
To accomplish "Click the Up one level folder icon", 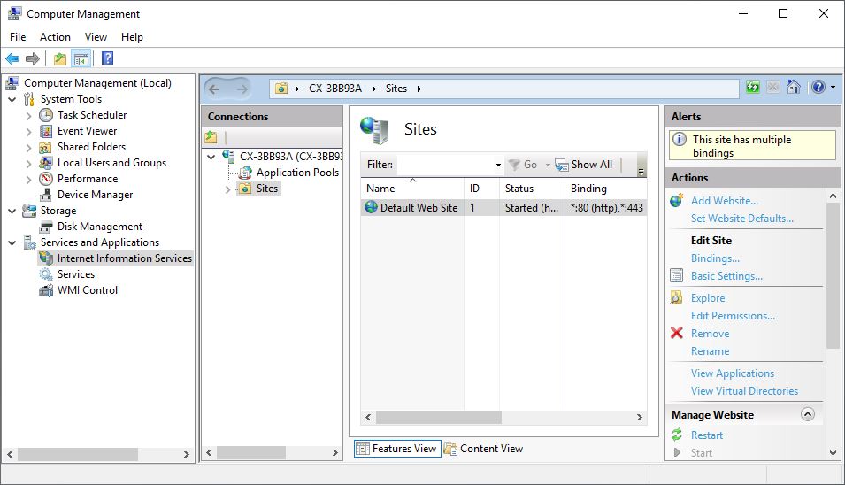I will (60, 58).
